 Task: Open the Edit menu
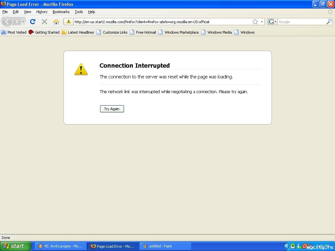(x=16, y=12)
